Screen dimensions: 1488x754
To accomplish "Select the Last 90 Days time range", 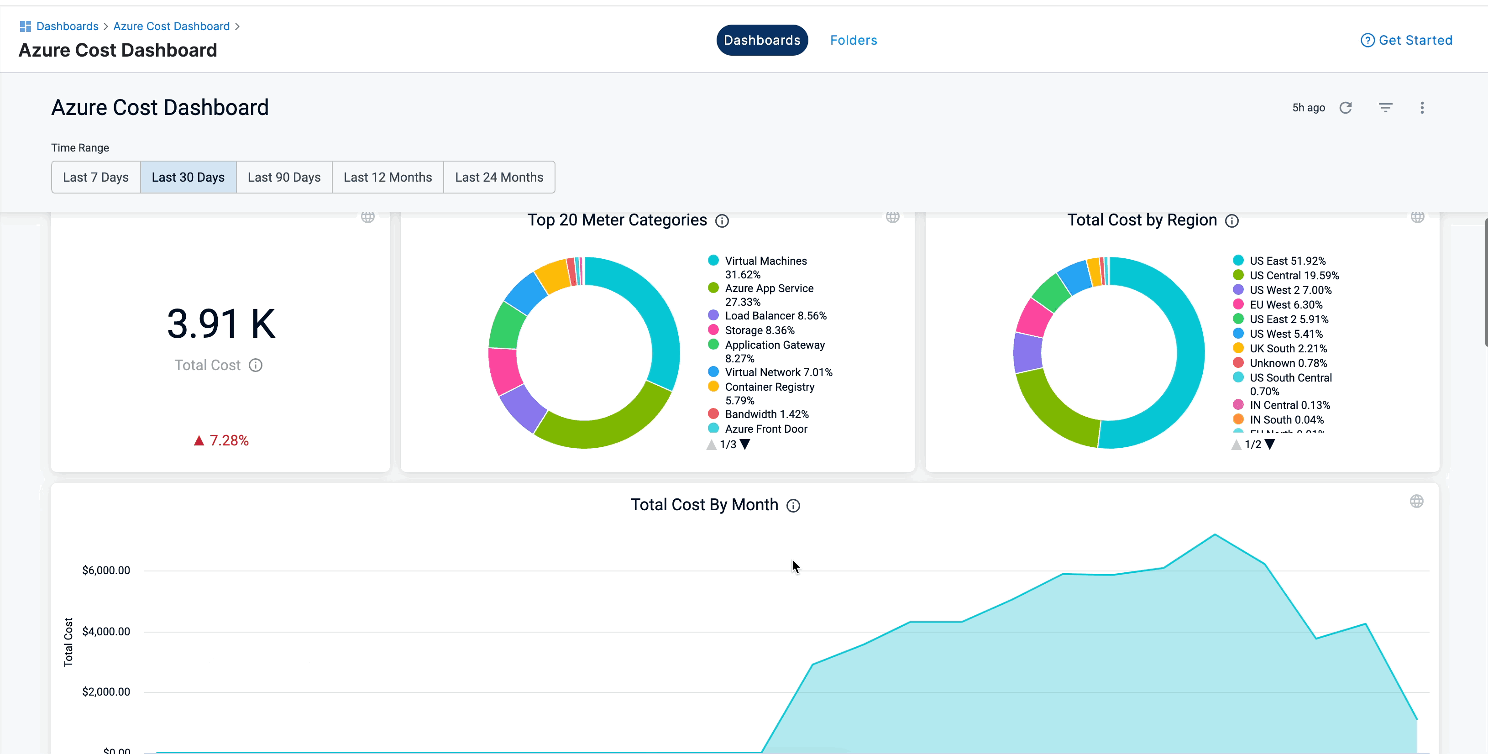I will 283,178.
